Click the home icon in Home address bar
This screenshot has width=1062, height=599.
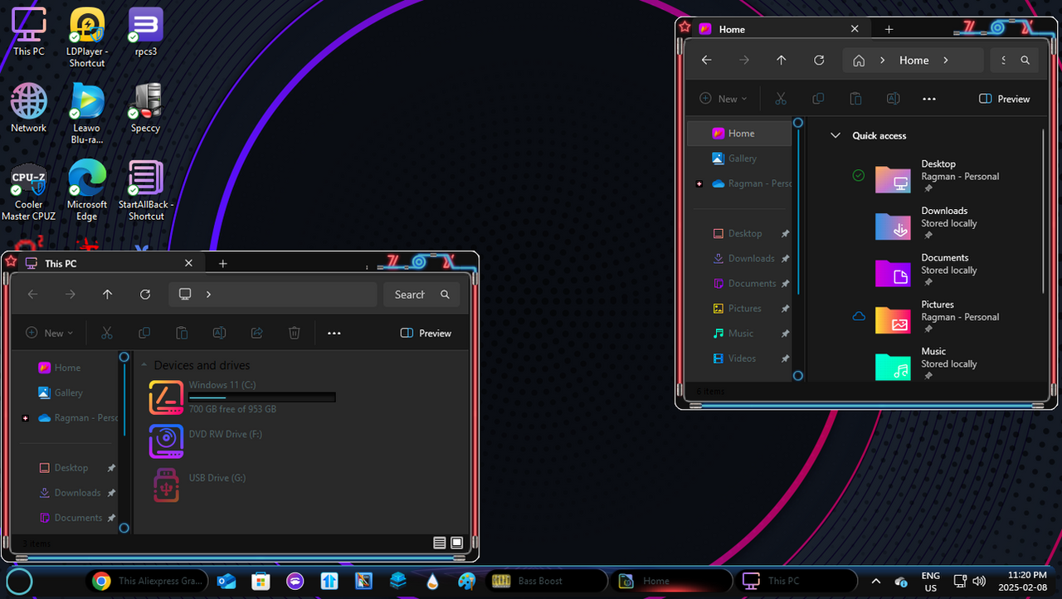tap(859, 61)
